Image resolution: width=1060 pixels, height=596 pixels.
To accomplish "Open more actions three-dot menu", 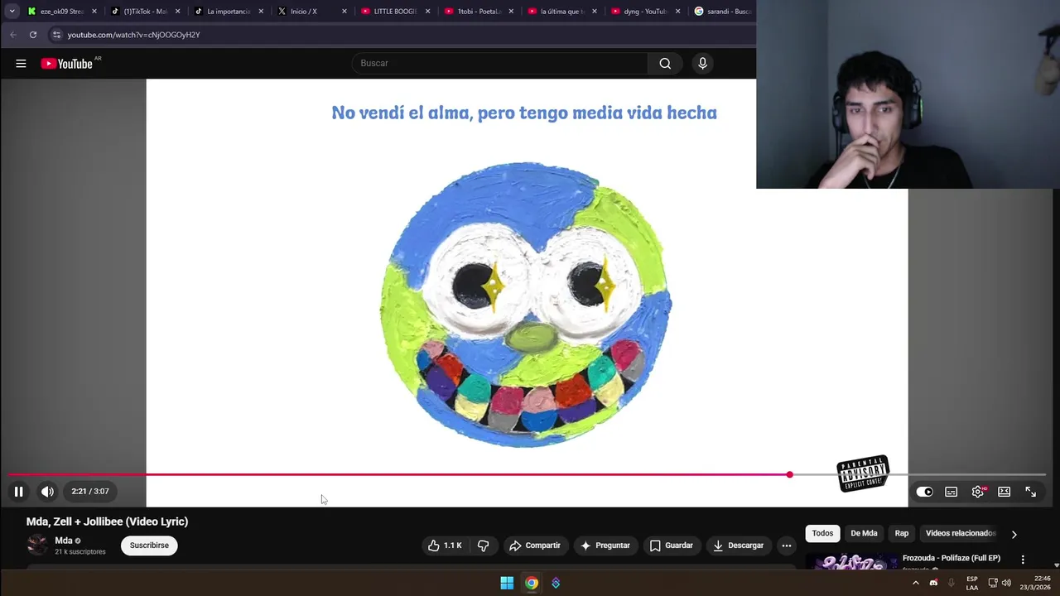I will point(787,546).
